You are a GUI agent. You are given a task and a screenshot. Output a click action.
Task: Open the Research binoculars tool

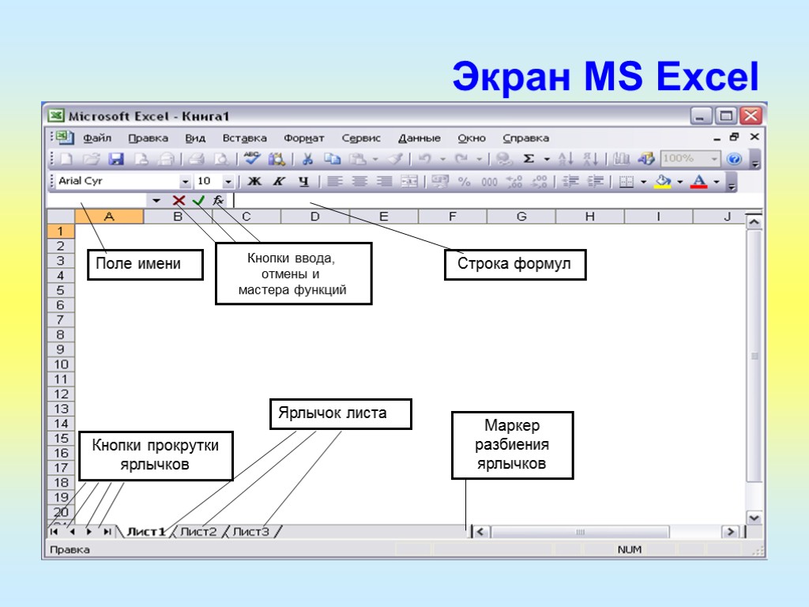coord(277,159)
